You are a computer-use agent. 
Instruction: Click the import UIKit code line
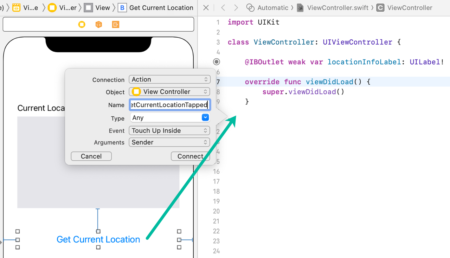coord(253,22)
